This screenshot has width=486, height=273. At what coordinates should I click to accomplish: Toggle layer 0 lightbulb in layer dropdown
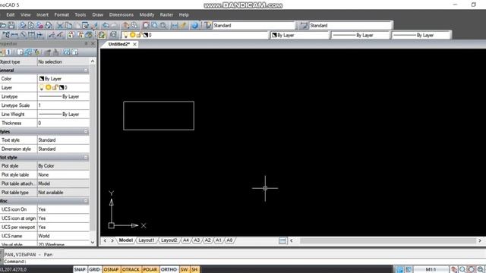[x=125, y=35]
